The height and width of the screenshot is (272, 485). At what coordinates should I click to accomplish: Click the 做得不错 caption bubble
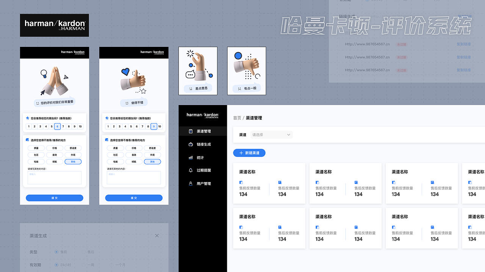(134, 102)
